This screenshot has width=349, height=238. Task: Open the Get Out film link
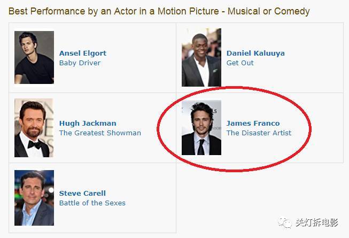[240, 63]
